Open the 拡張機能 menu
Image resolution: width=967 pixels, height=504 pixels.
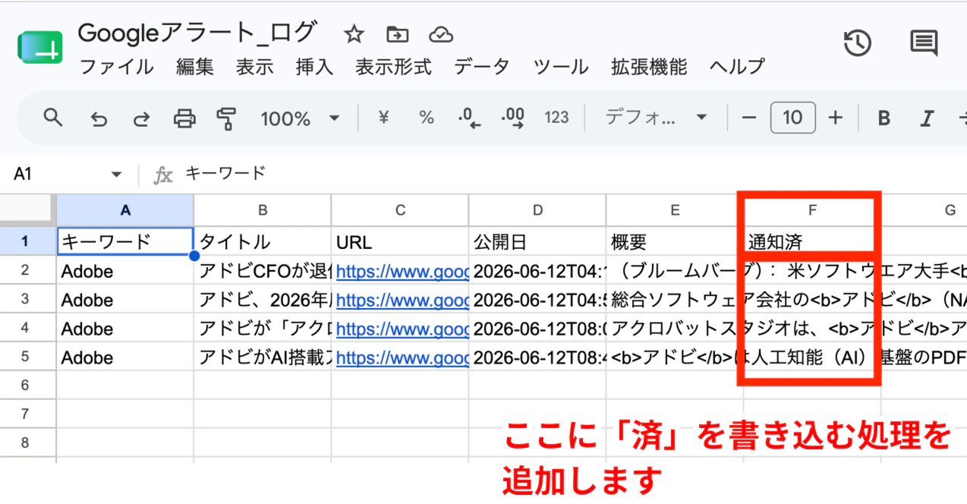tap(649, 67)
